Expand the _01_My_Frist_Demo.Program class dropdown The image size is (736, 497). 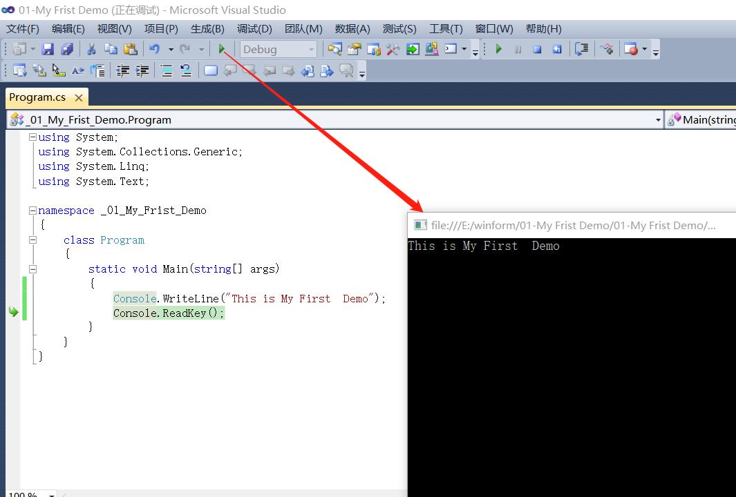coord(657,119)
